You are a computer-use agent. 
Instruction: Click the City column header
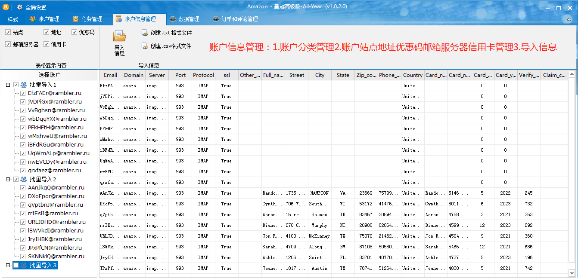pos(320,75)
